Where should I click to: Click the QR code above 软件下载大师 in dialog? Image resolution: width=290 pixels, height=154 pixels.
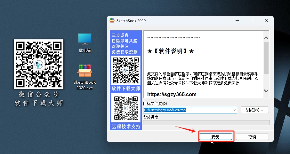coord(126,70)
